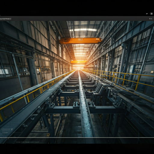The width and height of the screenshot is (154, 154).
Task: Click the lower orange crane near the sunlight
Action: coord(79,62)
